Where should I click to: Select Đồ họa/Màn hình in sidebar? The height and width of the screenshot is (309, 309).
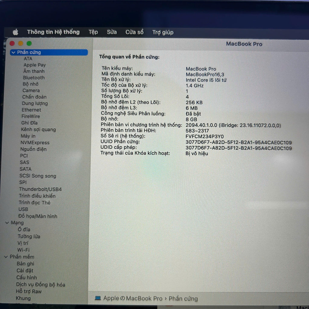click(x=38, y=216)
